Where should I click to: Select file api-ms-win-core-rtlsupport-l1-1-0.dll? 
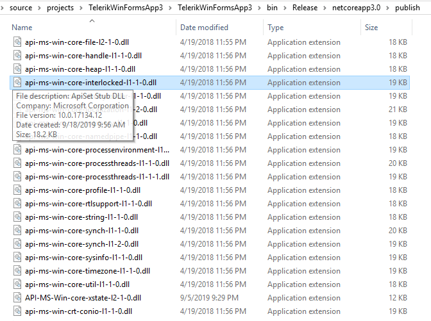pos(89,204)
